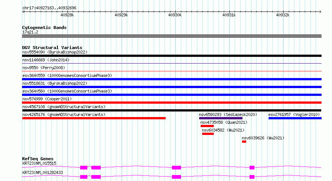Image resolution: width=332 pixels, height=181 pixels.
Task: Click the chr17:40927163..40932696 region label
Action: [x=49, y=8]
